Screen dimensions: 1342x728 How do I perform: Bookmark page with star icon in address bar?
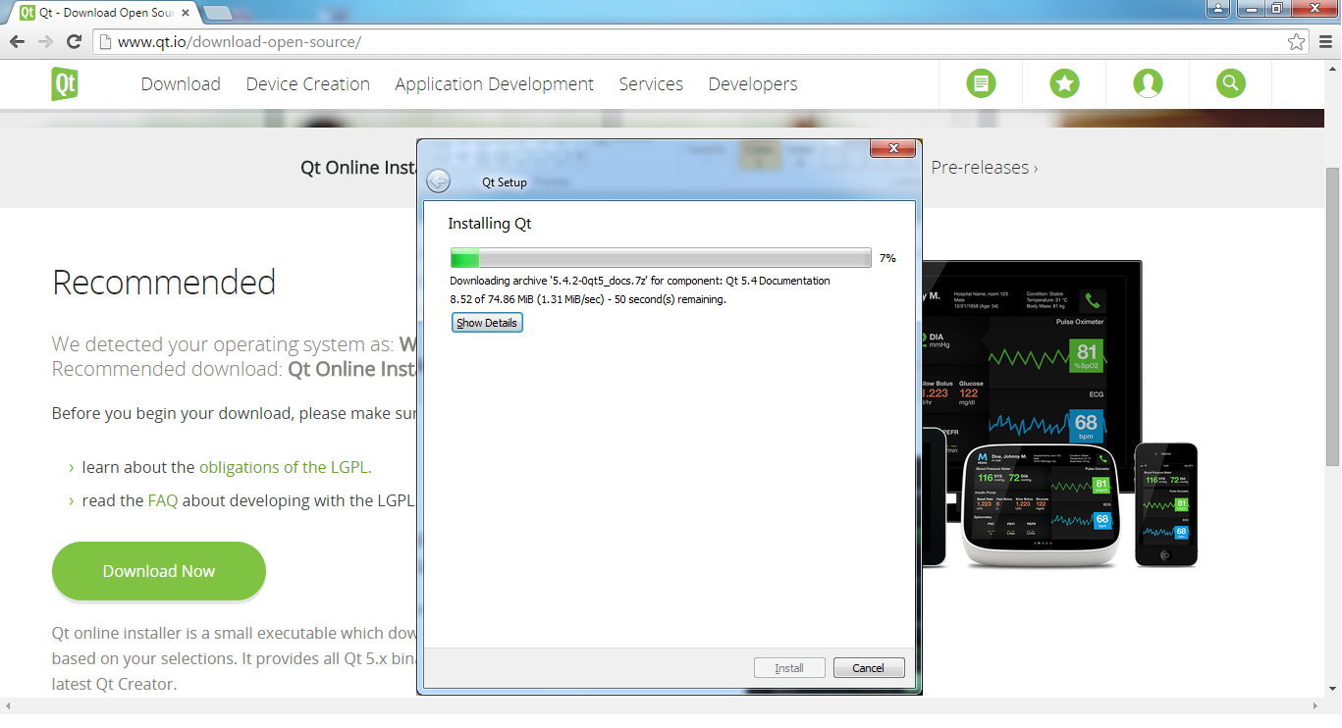(x=1297, y=42)
